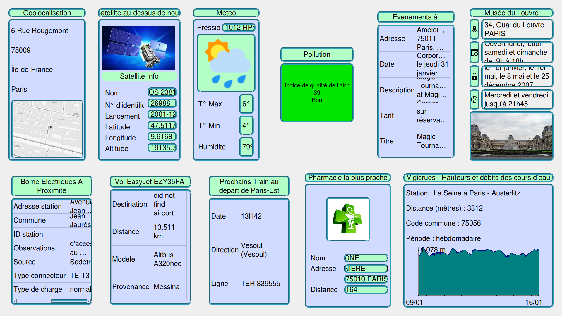Click the event Titre value Magic Tourna…

tap(433, 141)
